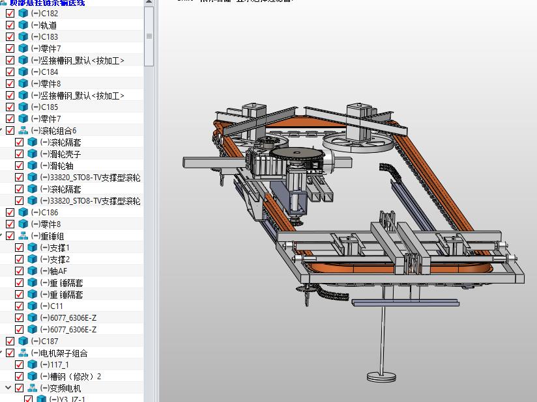
Task: Select the first 滚轮隔套 row
Action: coord(72,142)
